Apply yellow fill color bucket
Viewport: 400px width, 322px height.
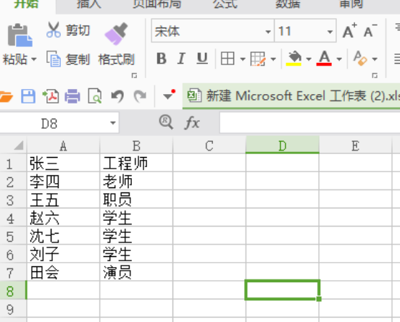coord(293,59)
